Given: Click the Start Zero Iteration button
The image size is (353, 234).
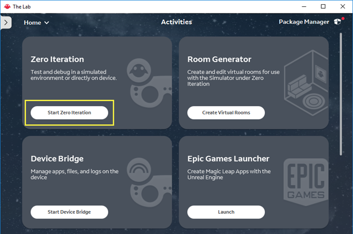Looking at the screenshot, I should (70, 113).
